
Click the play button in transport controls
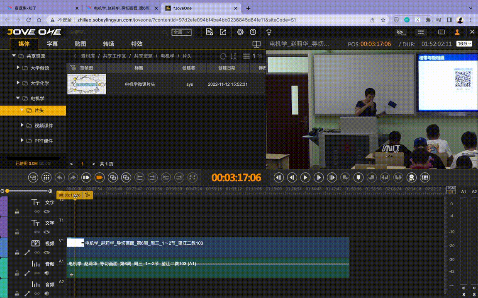click(x=305, y=178)
